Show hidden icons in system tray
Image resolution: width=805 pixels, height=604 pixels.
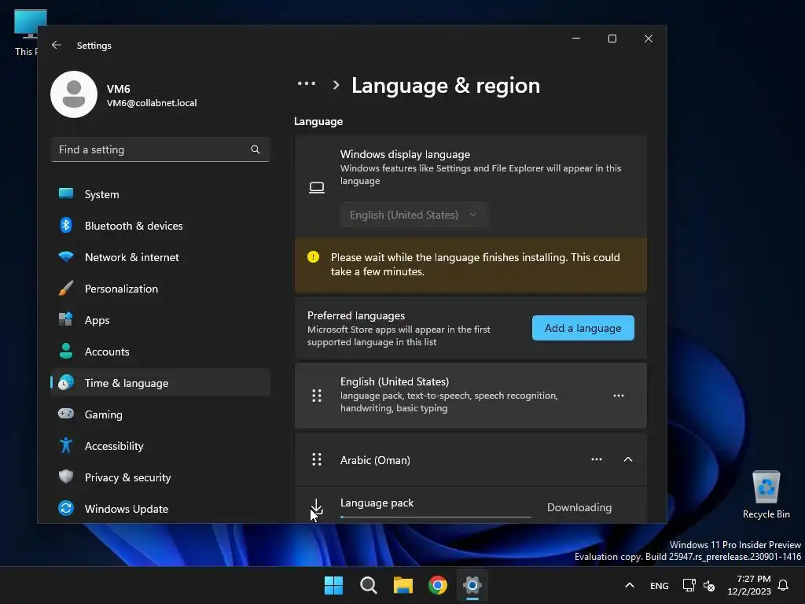pos(630,585)
